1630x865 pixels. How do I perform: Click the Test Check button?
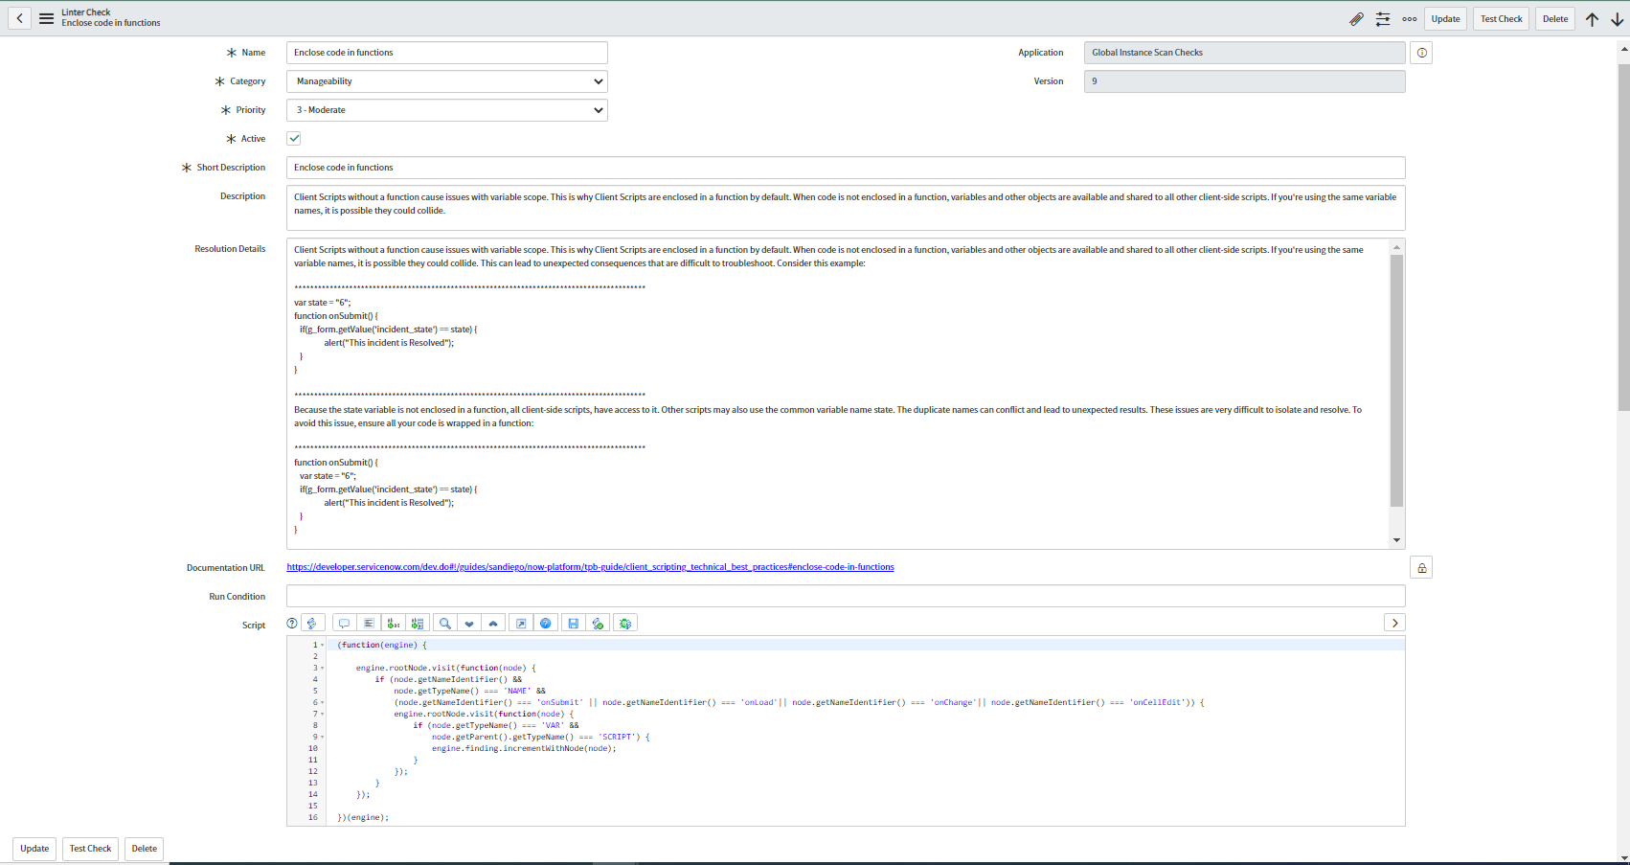click(x=1500, y=18)
